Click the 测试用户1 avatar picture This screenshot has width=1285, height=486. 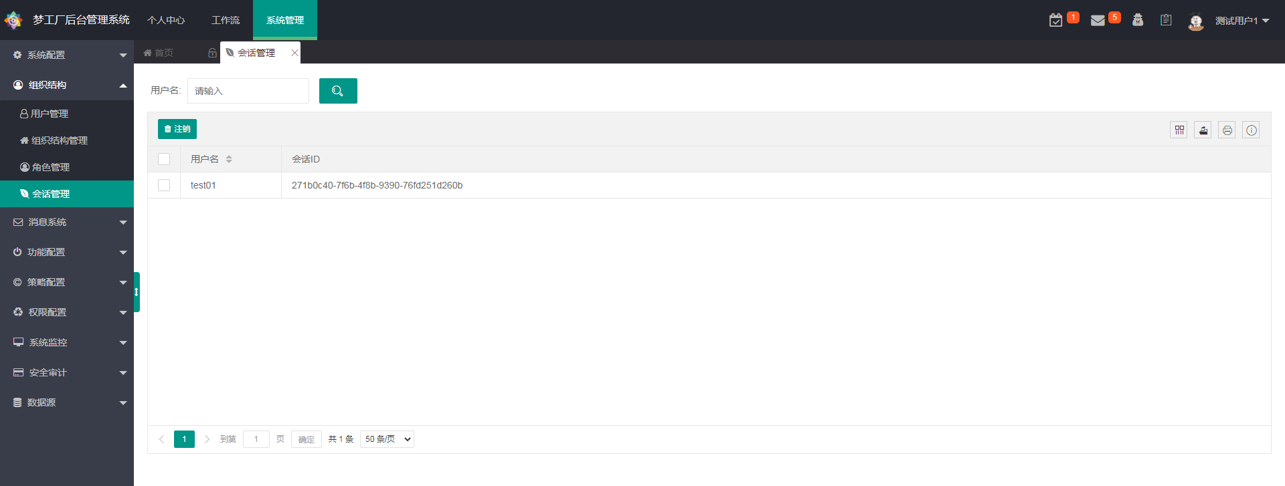(1196, 22)
